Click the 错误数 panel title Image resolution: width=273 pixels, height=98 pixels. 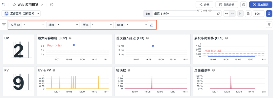click(x=121, y=70)
